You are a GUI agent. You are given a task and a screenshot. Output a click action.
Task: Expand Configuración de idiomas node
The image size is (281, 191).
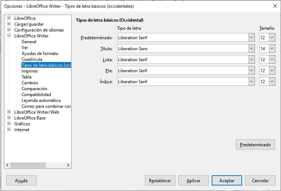9,30
